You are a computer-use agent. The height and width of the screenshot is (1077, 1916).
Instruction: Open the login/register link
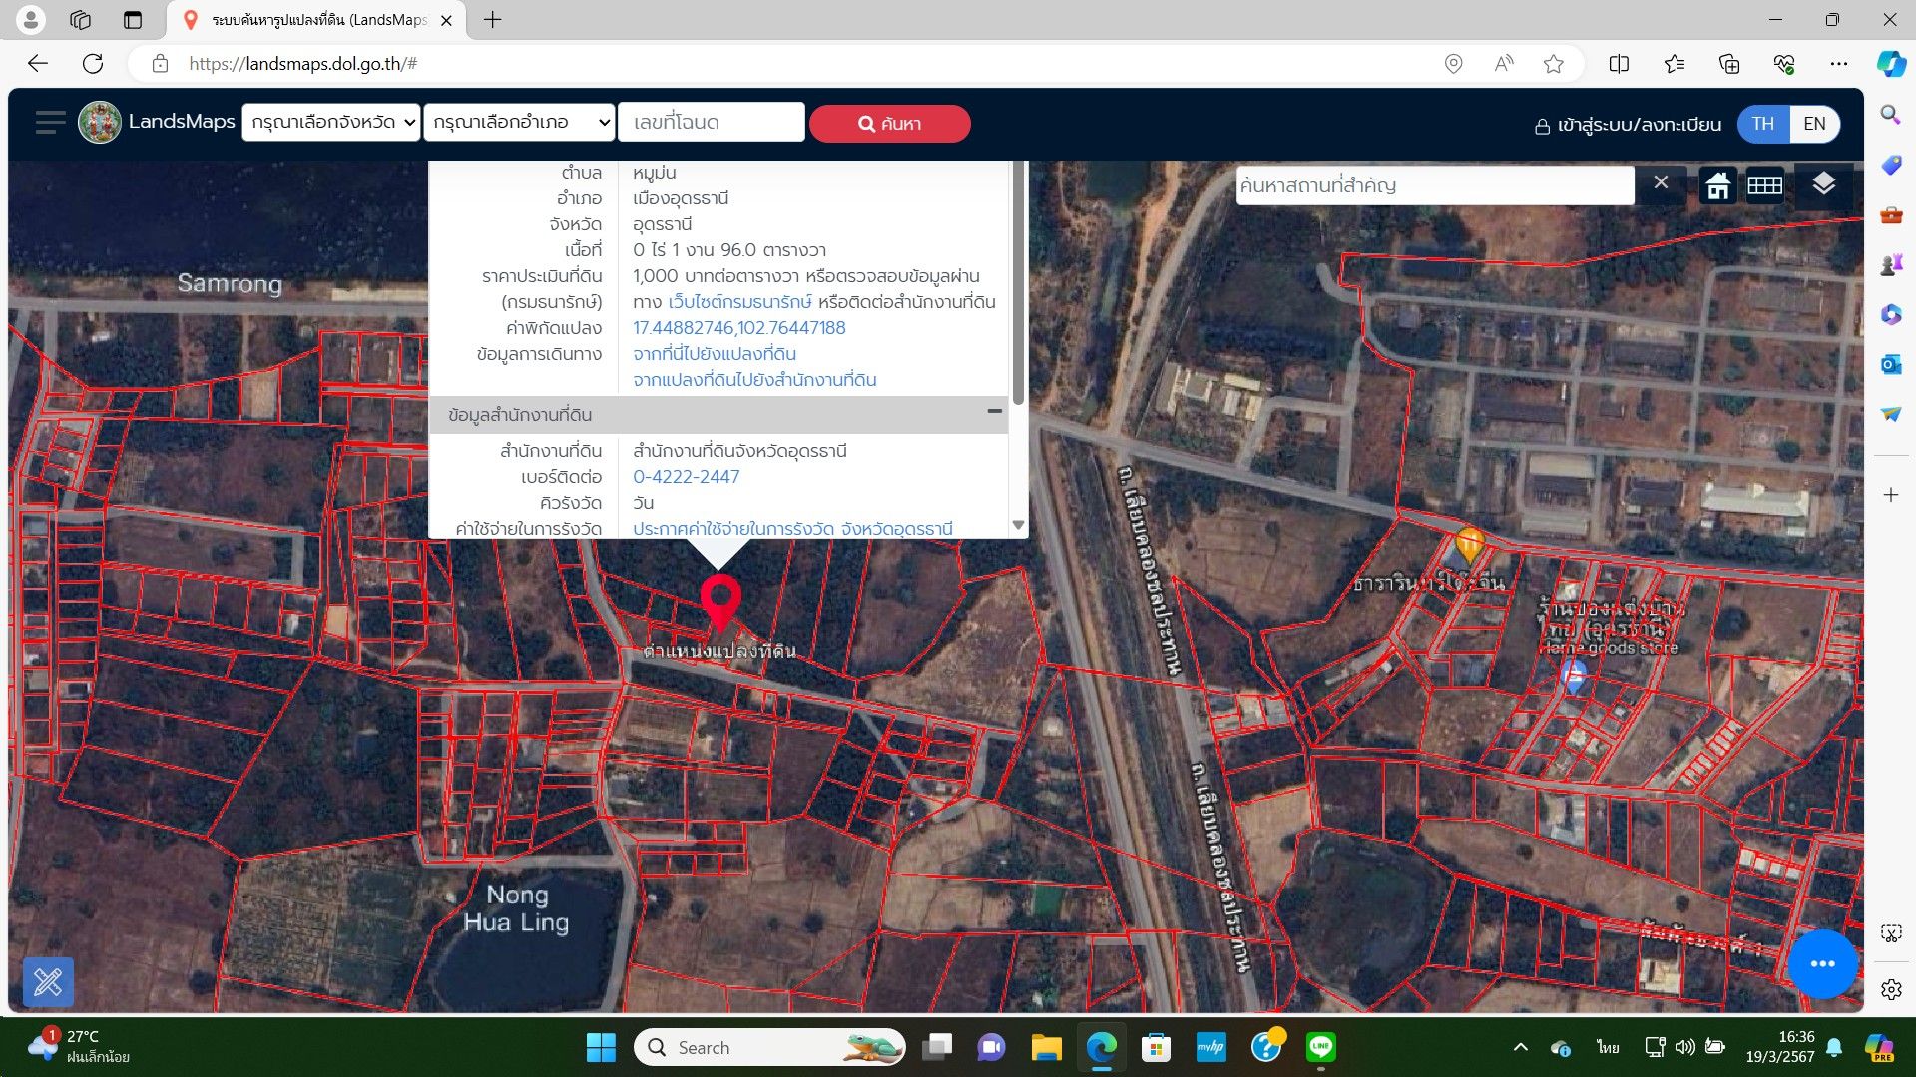click(1628, 125)
